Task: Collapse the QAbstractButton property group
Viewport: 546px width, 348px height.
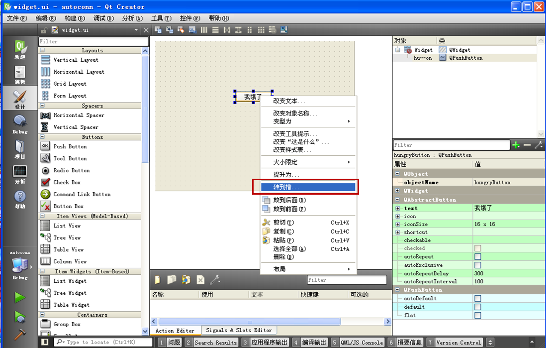Action: click(x=397, y=200)
